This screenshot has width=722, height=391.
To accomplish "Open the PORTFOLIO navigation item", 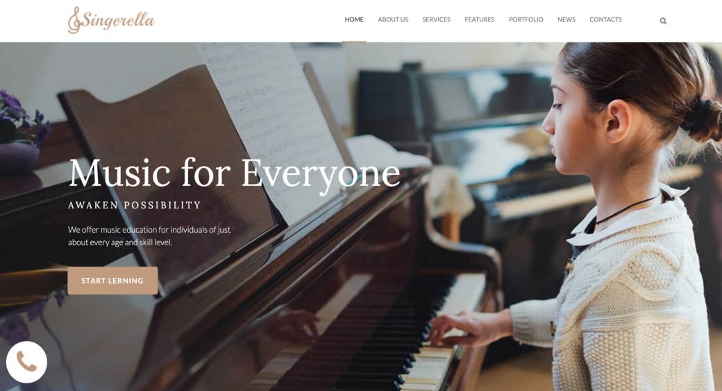I will point(526,19).
